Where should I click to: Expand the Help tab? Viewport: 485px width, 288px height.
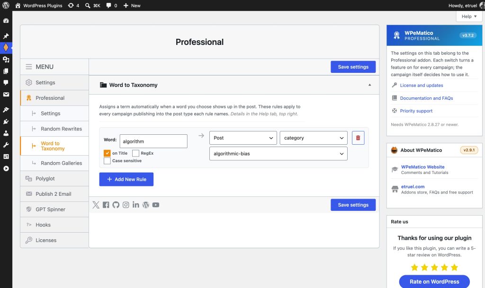[x=469, y=17]
